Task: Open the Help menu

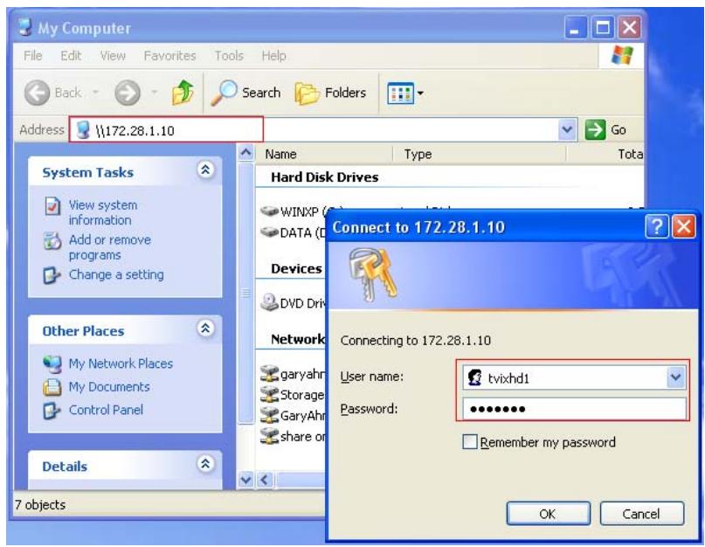Action: (x=273, y=56)
